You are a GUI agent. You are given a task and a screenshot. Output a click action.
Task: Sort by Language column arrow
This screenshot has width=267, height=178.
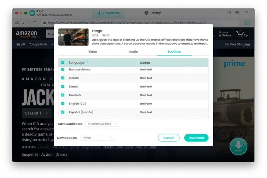coord(87,63)
